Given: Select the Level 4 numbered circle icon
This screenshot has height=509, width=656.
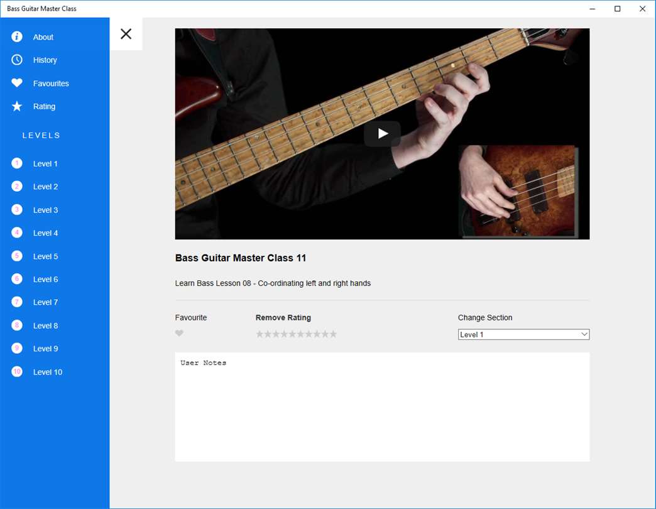Looking at the screenshot, I should [17, 233].
